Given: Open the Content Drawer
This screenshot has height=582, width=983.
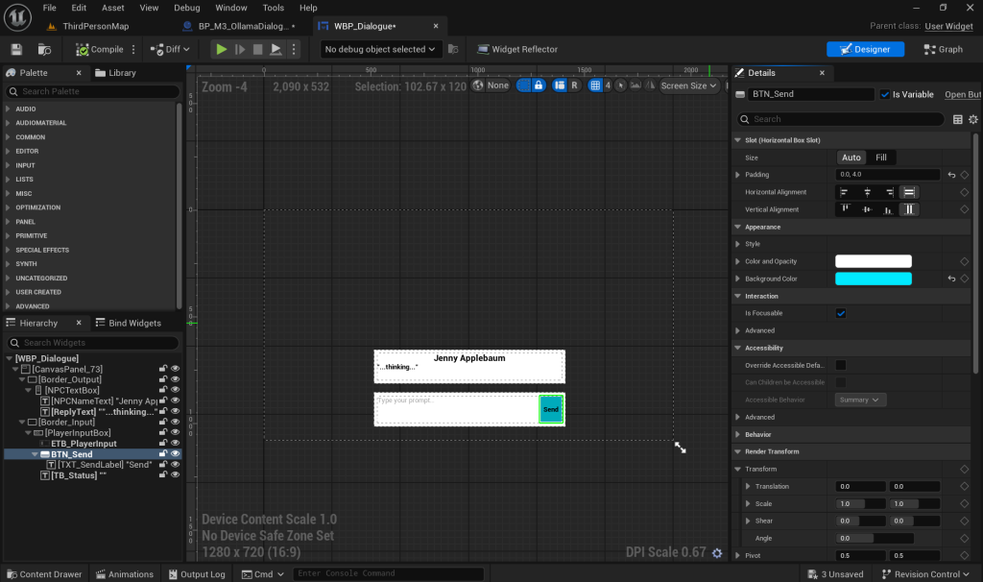Looking at the screenshot, I should 43,574.
